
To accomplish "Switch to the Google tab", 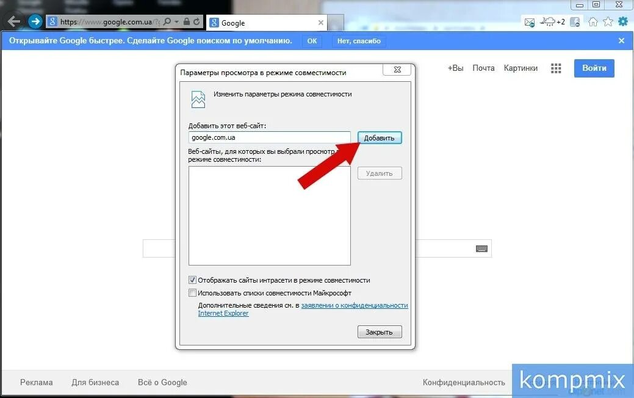I will click(267, 23).
